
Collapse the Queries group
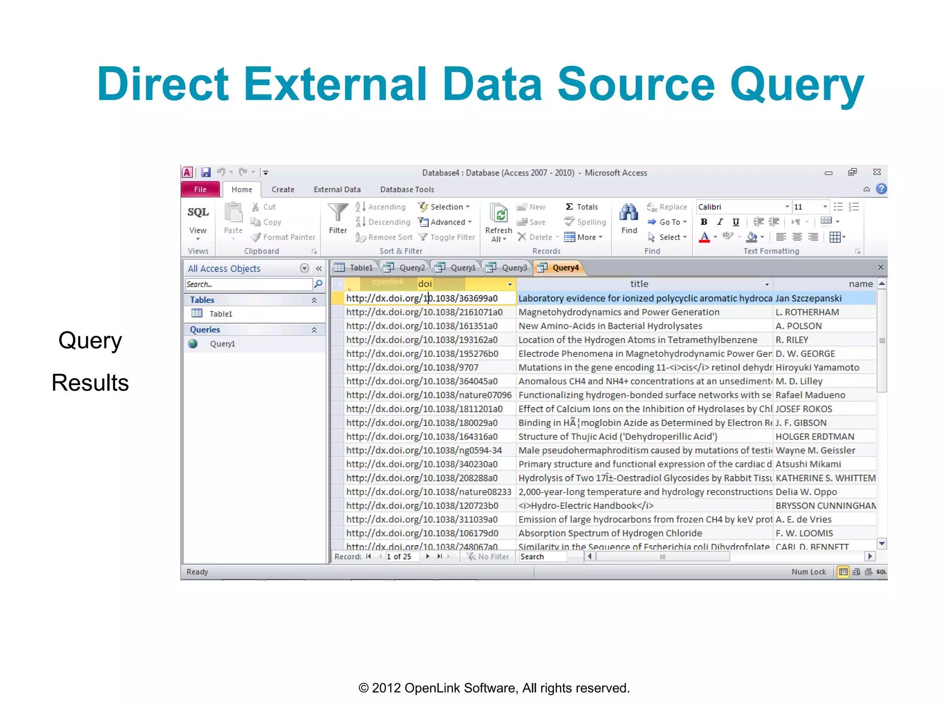click(x=314, y=330)
